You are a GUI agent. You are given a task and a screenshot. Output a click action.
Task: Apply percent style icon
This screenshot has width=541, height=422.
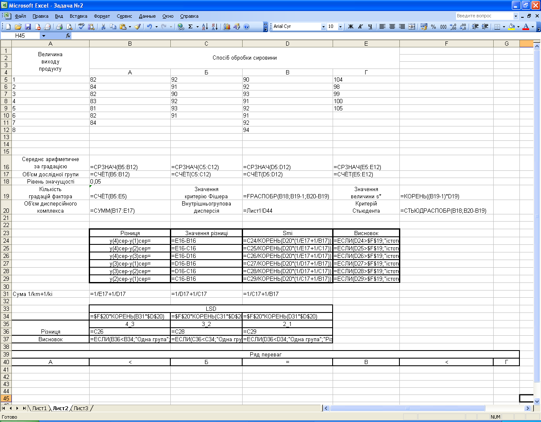click(x=434, y=27)
